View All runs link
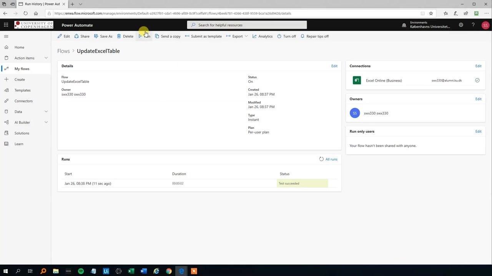 331,159
